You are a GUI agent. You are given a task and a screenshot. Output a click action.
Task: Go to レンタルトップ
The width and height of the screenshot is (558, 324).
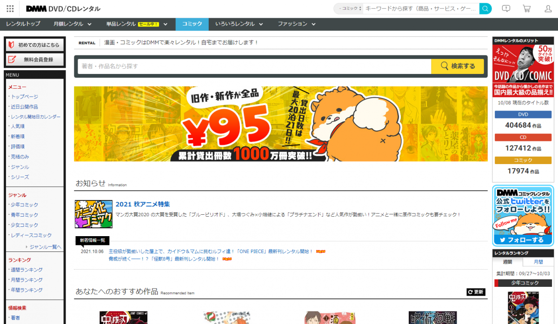(x=23, y=24)
